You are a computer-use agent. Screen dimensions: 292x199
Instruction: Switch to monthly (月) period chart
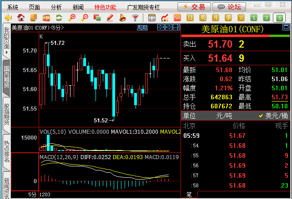[x=216, y=18]
